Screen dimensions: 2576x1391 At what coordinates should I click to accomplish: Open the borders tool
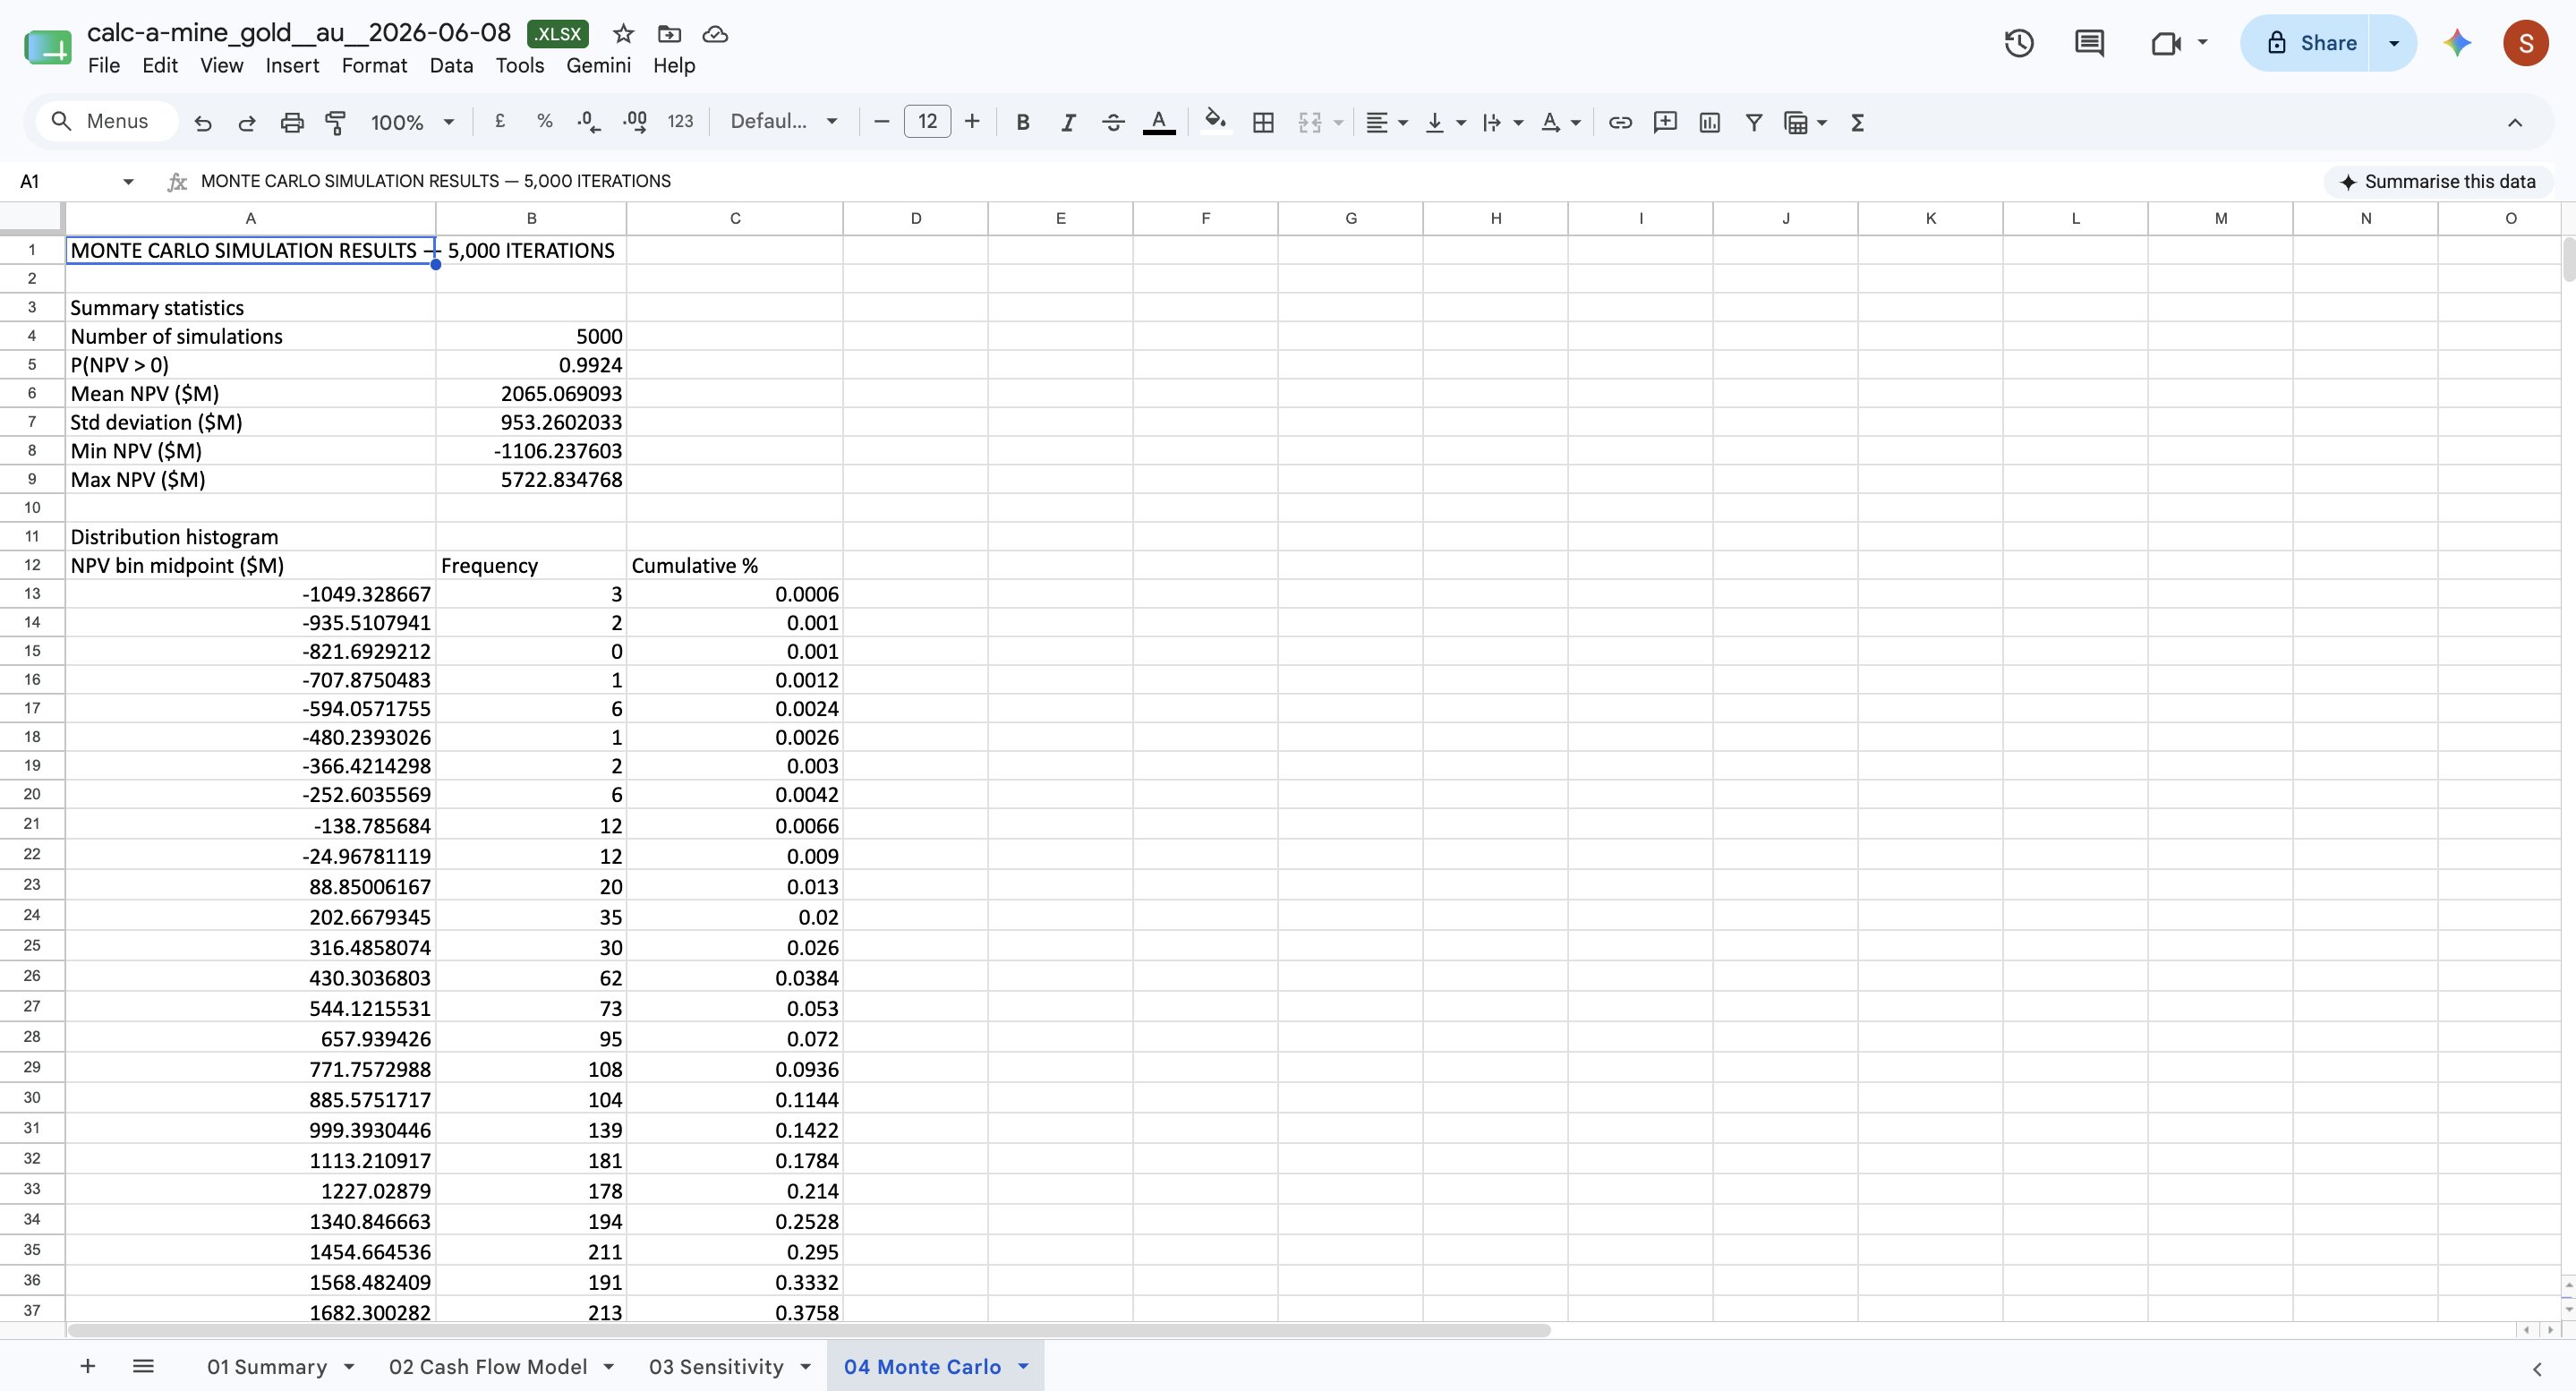[x=1263, y=122]
